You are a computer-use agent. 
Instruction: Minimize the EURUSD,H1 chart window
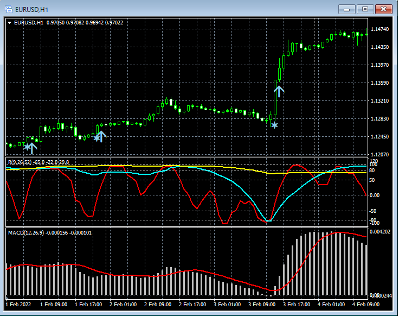[347, 9]
